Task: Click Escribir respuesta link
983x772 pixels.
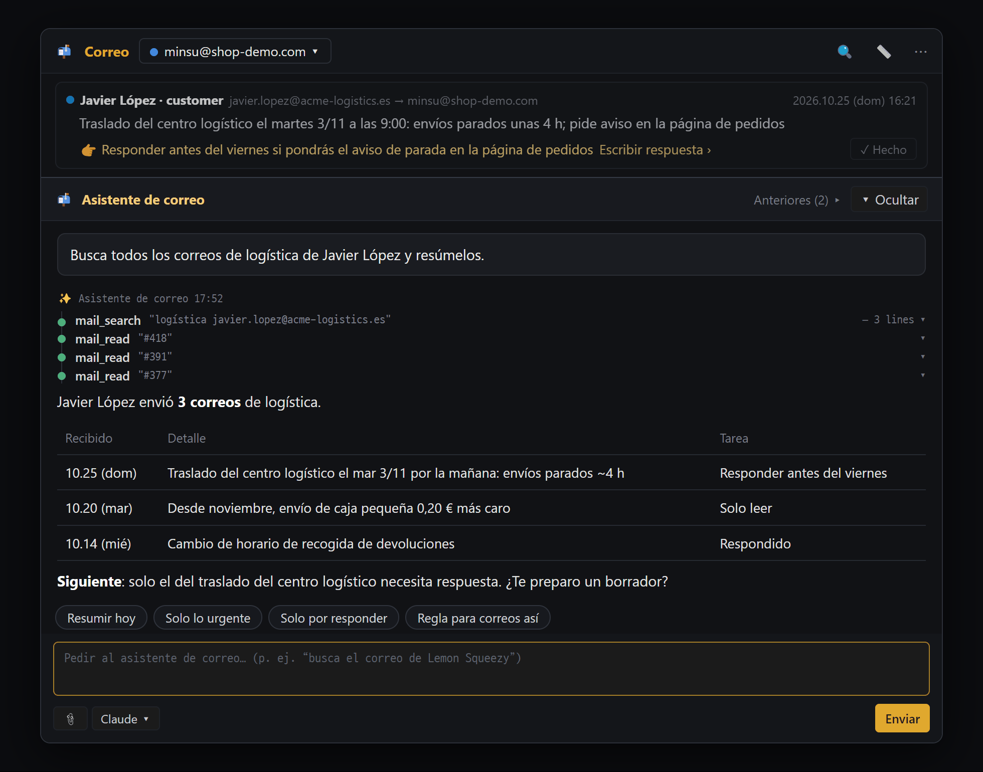Action: pyautogui.click(x=655, y=150)
